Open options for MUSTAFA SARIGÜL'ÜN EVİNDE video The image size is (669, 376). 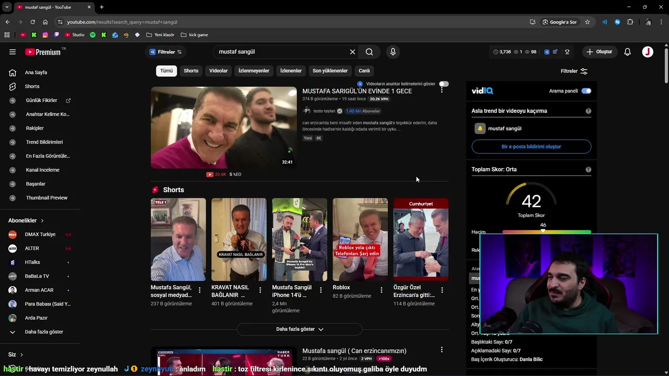(x=442, y=90)
